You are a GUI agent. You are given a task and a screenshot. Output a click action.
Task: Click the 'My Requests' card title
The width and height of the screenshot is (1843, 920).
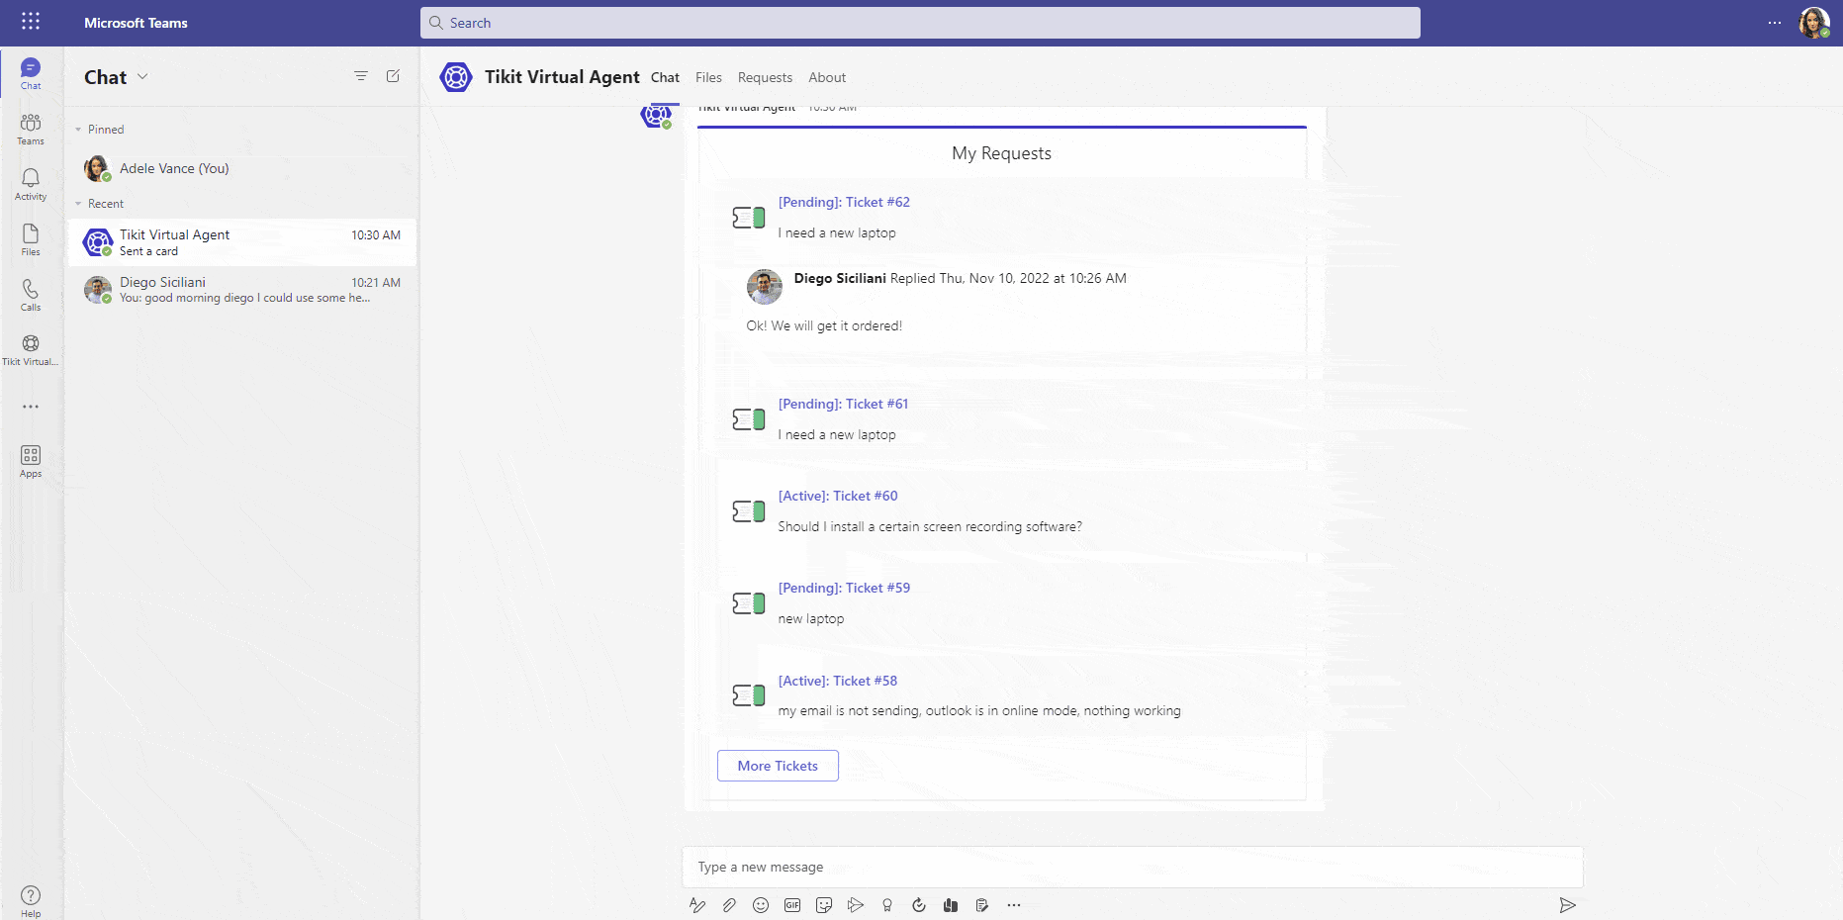click(1001, 153)
